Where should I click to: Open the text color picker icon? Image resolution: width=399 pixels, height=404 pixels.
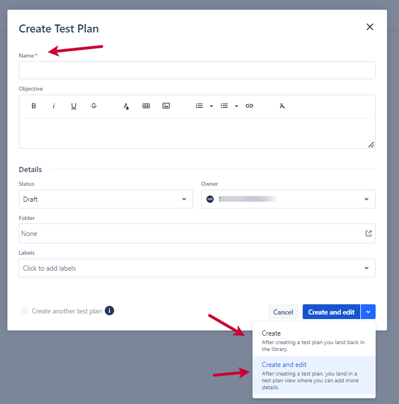[126, 106]
